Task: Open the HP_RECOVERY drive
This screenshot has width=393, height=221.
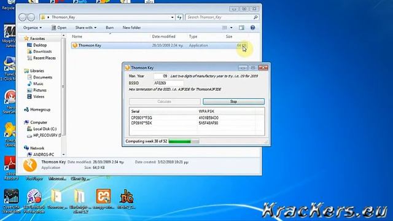Action: coord(47,135)
